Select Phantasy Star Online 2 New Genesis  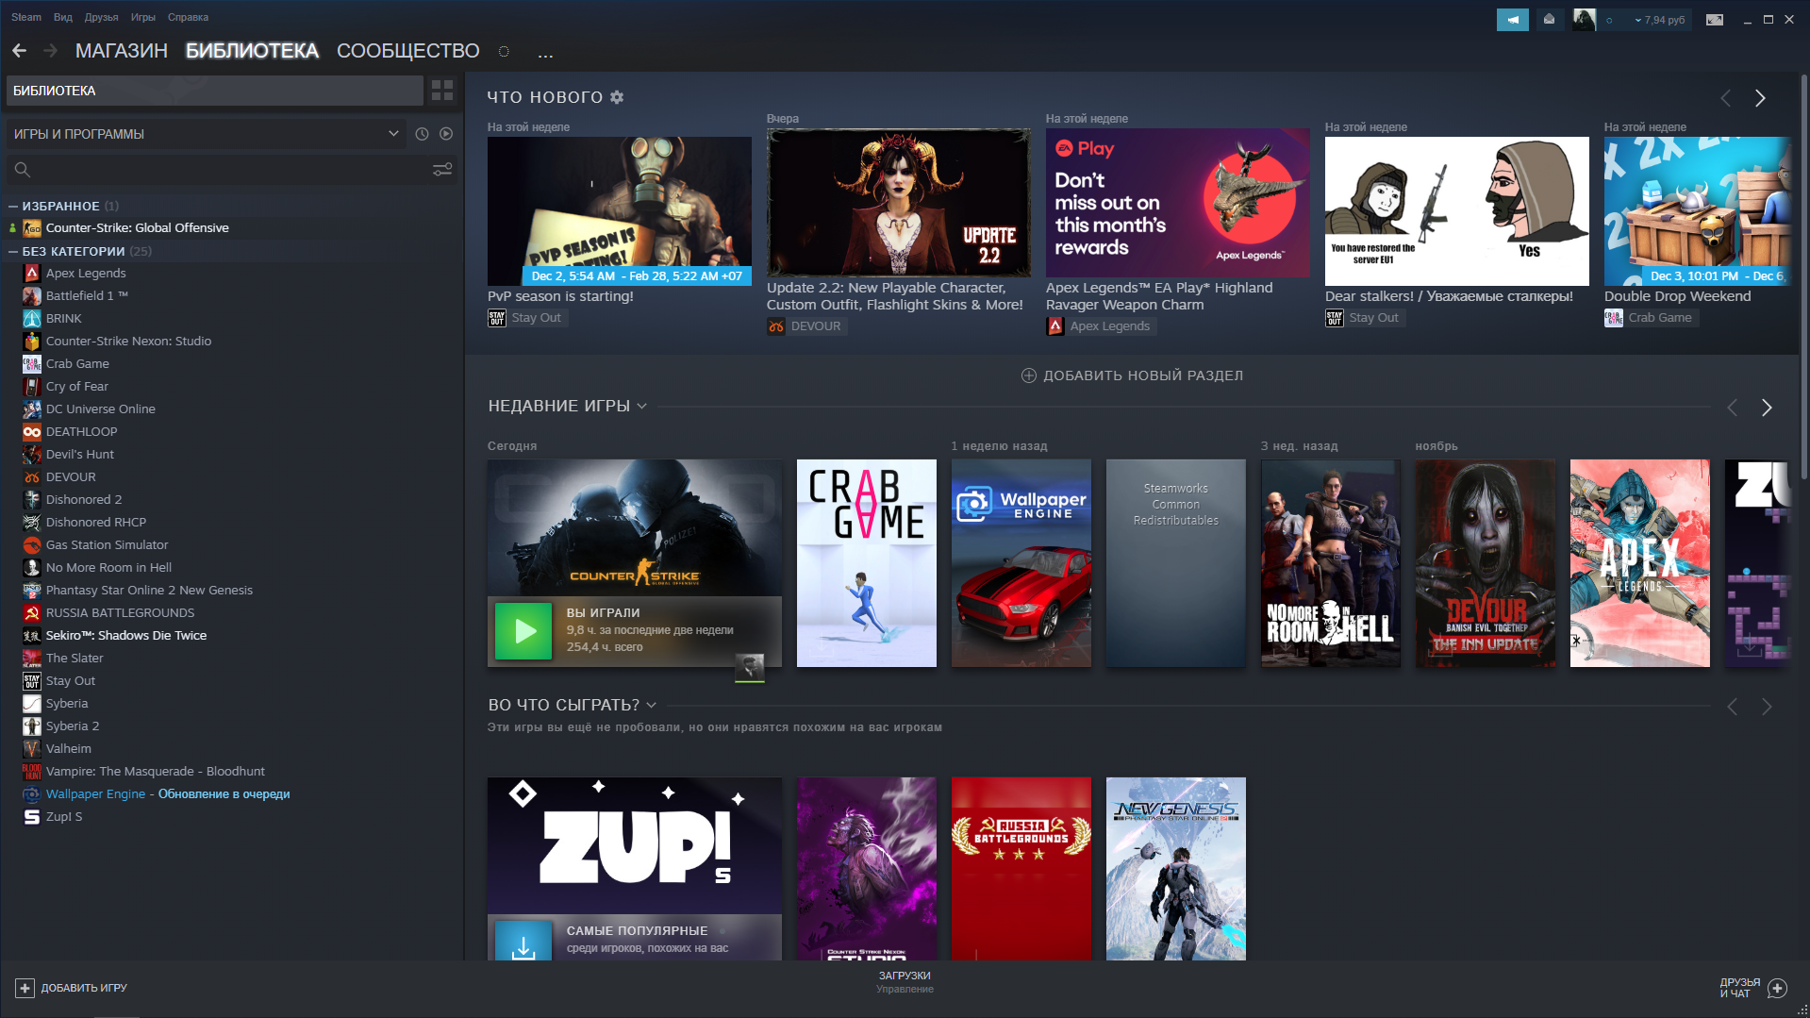[x=149, y=591]
